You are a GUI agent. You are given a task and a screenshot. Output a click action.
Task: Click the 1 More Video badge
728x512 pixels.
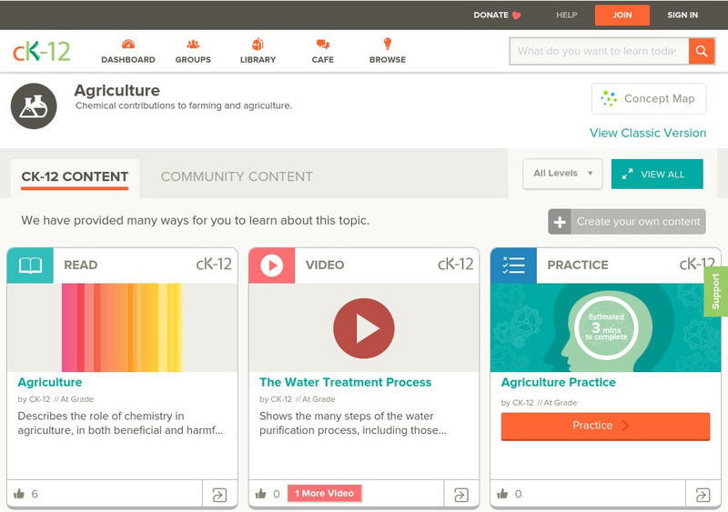coord(325,494)
